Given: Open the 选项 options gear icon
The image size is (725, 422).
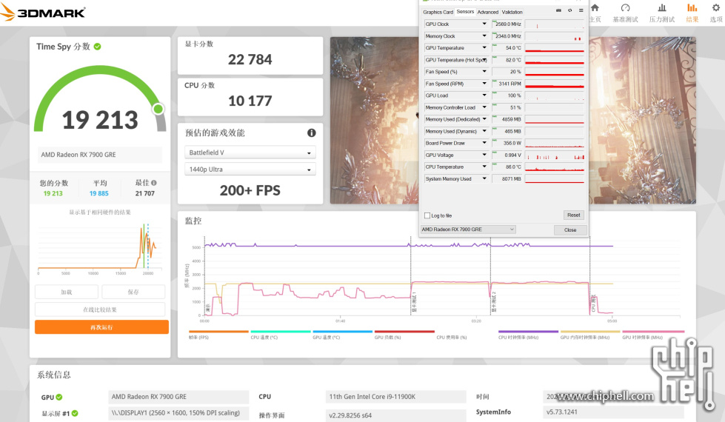Looking at the screenshot, I should pyautogui.click(x=715, y=8).
